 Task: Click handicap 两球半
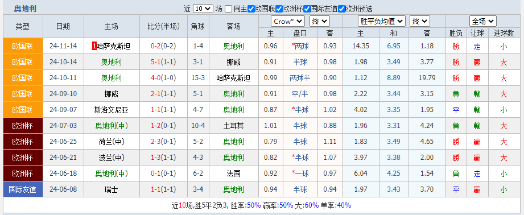click(300, 78)
